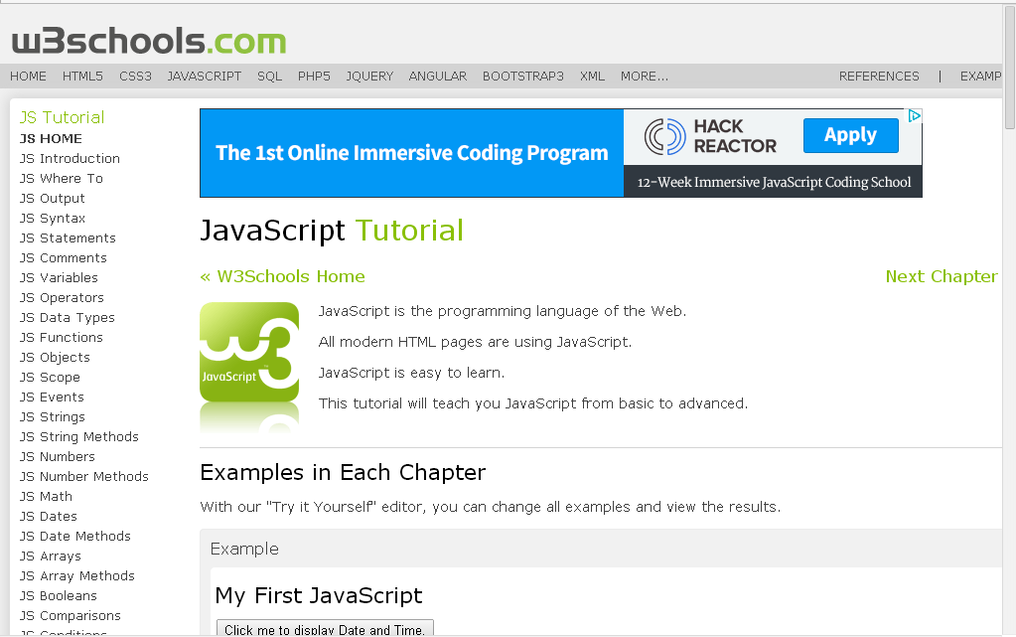
Task: Click the AdChoices icon on the banner ad
Action: pos(915,116)
